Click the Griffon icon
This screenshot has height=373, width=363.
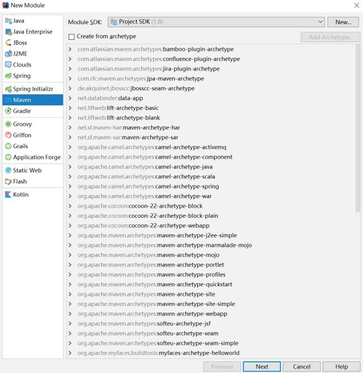(8, 135)
